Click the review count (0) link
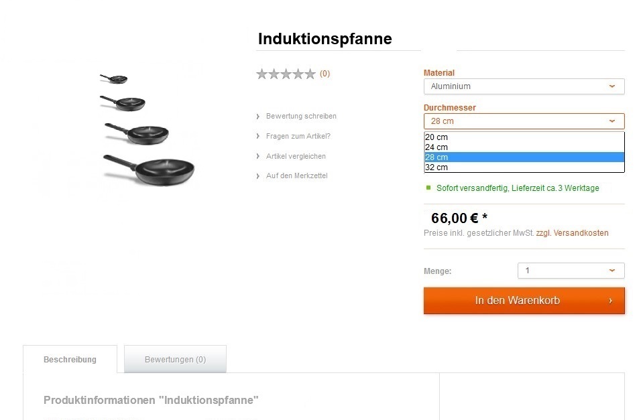641x420 pixels. (325, 74)
